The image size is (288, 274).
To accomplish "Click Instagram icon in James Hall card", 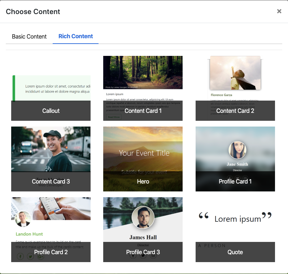I will point(153,256).
